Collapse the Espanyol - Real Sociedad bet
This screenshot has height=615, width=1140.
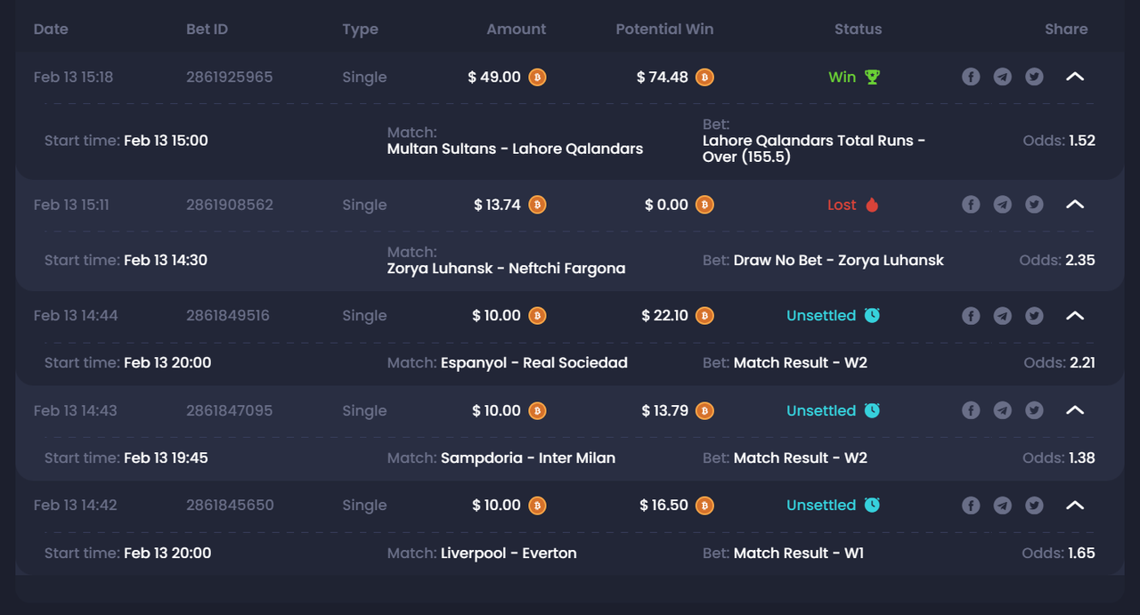pyautogui.click(x=1075, y=315)
